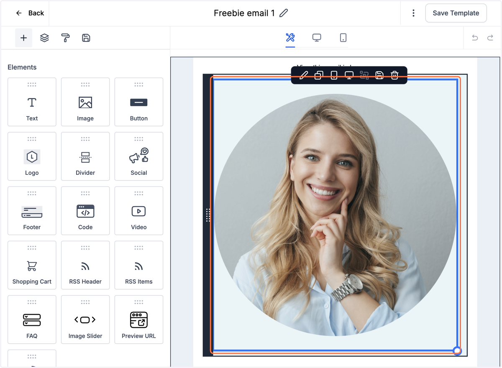Toggle mobile visibility of selected block

pyautogui.click(x=334, y=75)
